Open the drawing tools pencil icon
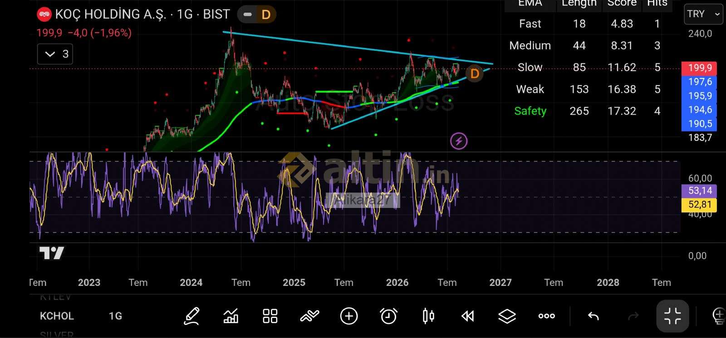726x338 pixels. pyautogui.click(x=191, y=316)
